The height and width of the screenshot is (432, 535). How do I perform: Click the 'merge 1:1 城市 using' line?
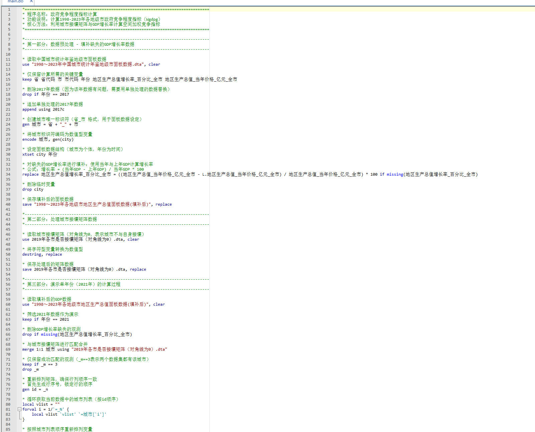[94, 349]
